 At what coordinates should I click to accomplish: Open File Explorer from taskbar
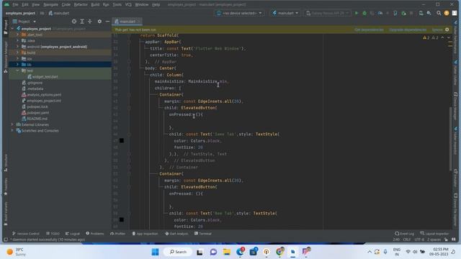(x=226, y=252)
